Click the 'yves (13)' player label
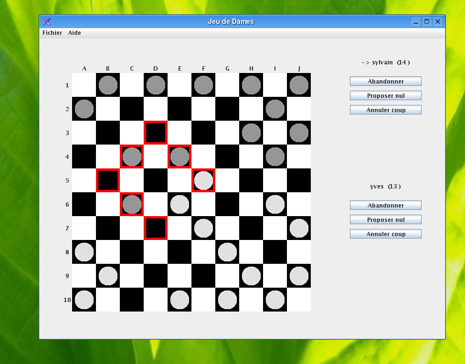The height and width of the screenshot is (364, 465). 386,187
